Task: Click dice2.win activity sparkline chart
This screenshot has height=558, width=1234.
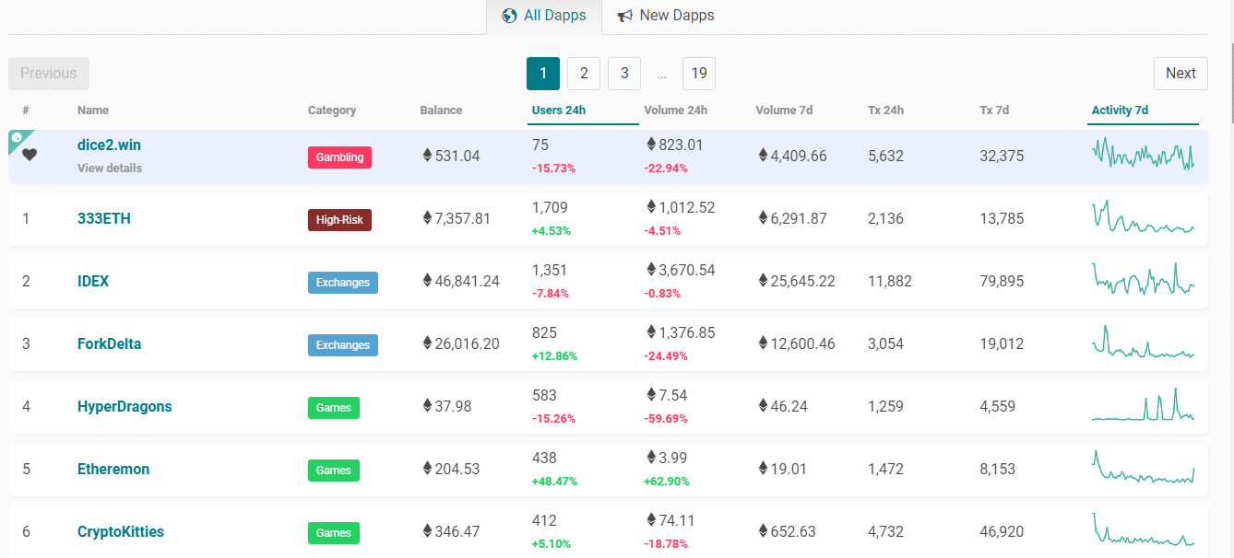Action: pos(1144,154)
